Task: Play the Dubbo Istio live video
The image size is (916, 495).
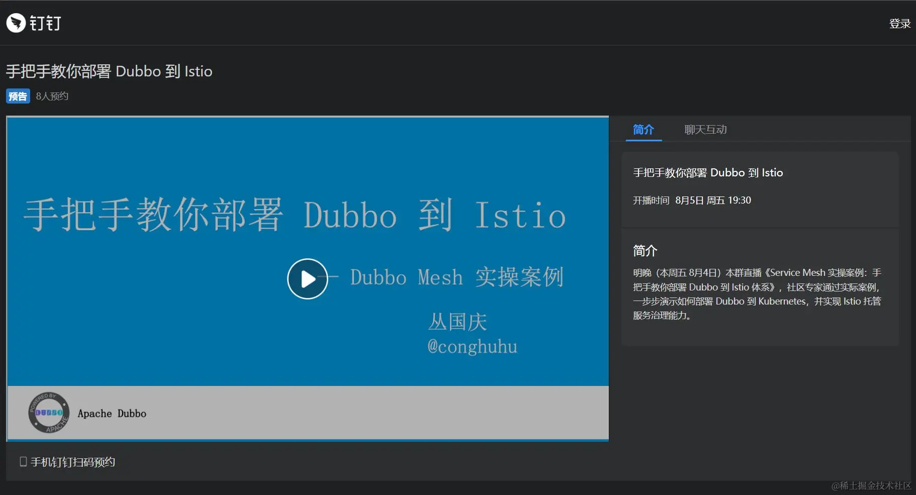Action: [307, 279]
